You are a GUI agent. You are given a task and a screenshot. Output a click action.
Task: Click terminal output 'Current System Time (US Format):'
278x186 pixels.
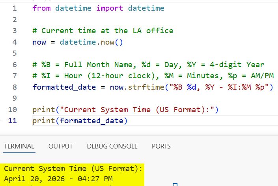pos(73,169)
